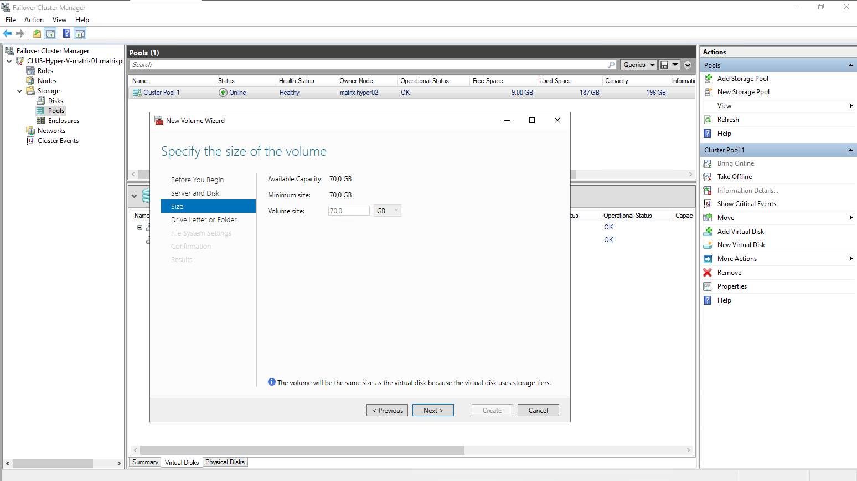This screenshot has width=857, height=481.
Task: Click the bottom horizontal scrollbar of details pane
Action: [x=302, y=450]
